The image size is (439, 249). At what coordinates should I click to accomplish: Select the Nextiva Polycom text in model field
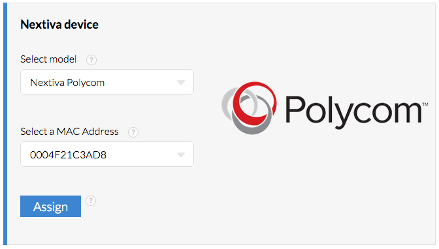coord(67,83)
